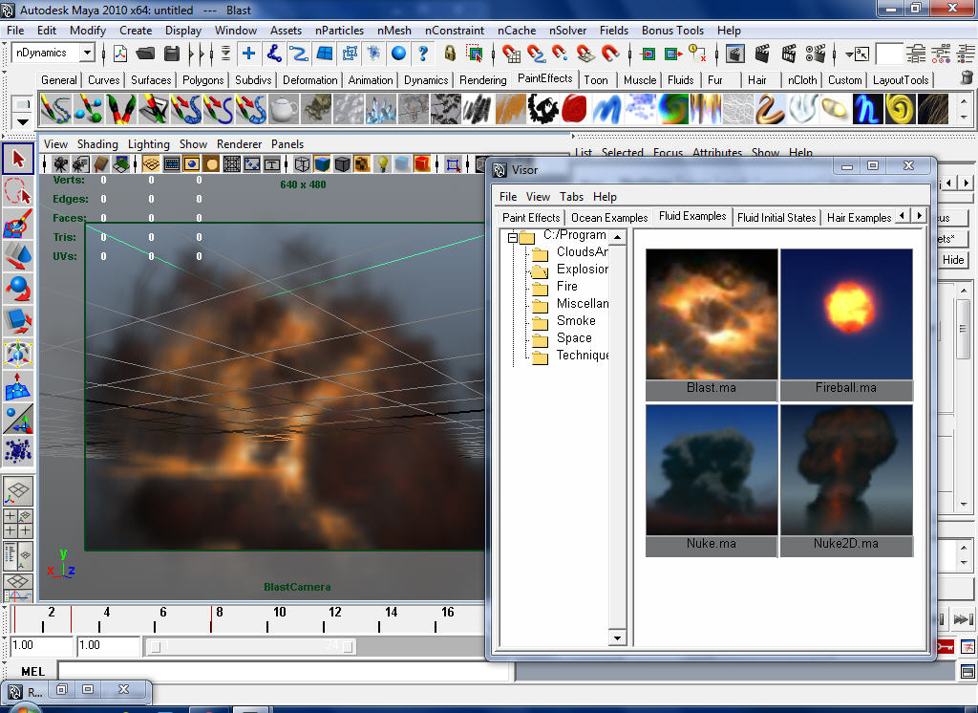Click the teapot brush on the PaintEffects shelf

point(283,109)
